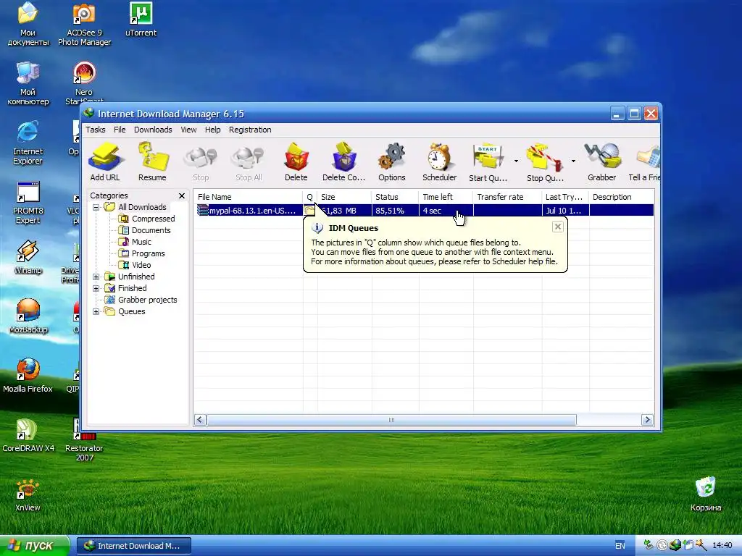Click the horizontal scrollbar thumb
This screenshot has width=742, height=556.
(391, 420)
